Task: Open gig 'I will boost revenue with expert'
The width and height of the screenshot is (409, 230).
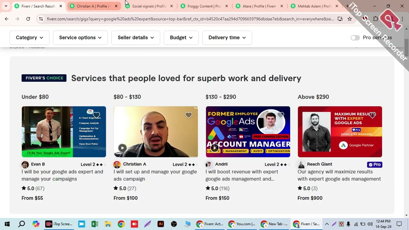Action: click(242, 175)
